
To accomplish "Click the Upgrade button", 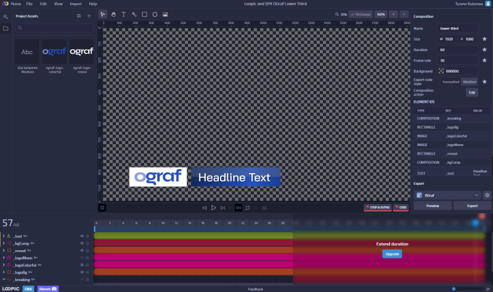I will 392,254.
